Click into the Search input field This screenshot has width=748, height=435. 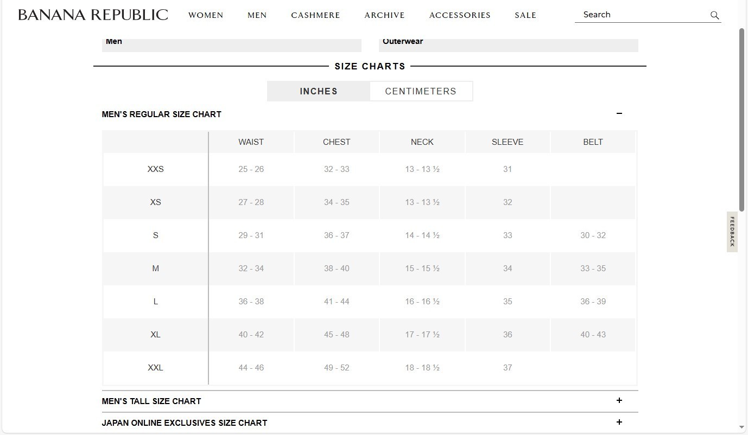coord(641,15)
